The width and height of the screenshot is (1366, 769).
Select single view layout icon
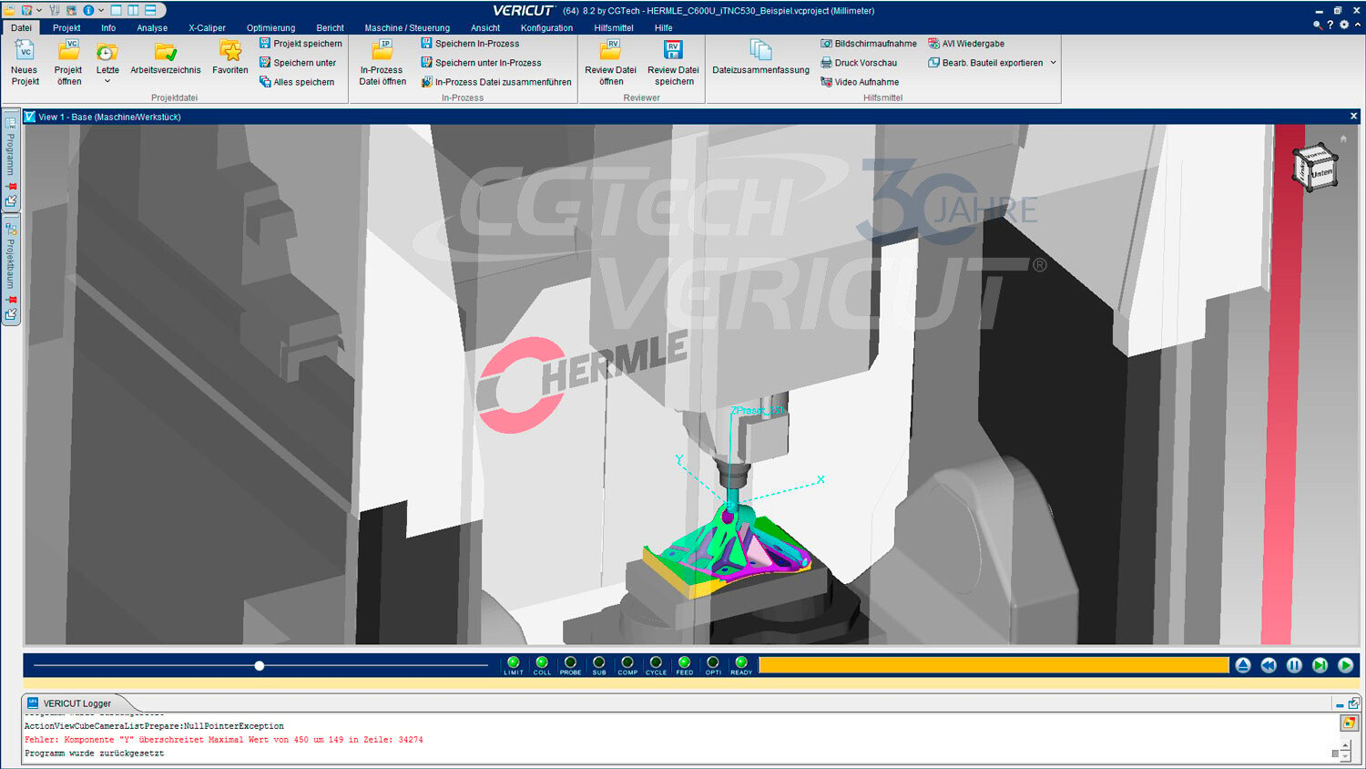point(116,10)
